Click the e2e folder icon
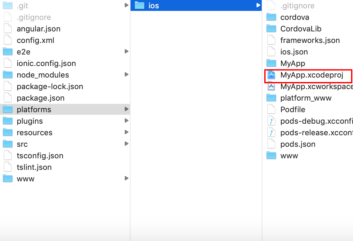Viewport: 353px width, 241px height. [8, 52]
